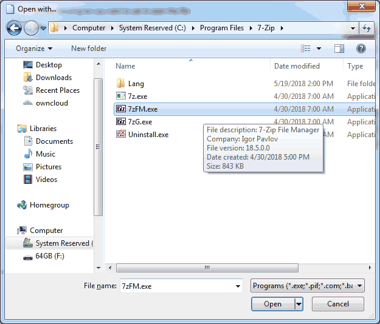Viewport: 380px width, 324px height.
Task: Click the Change your view icon
Action: 306,49
